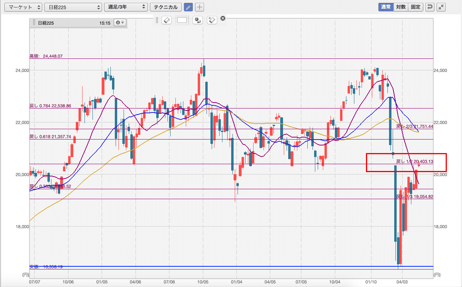Click the clock undo-last-drawing icon
Viewport: 462px width, 287px height.
198,20
